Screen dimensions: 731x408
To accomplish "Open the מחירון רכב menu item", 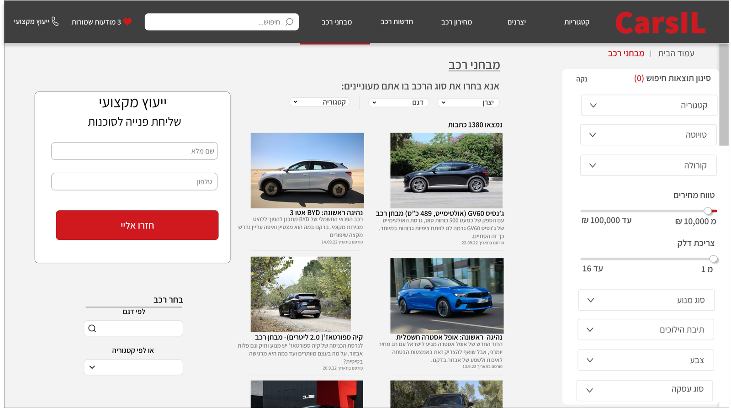I will (x=456, y=22).
